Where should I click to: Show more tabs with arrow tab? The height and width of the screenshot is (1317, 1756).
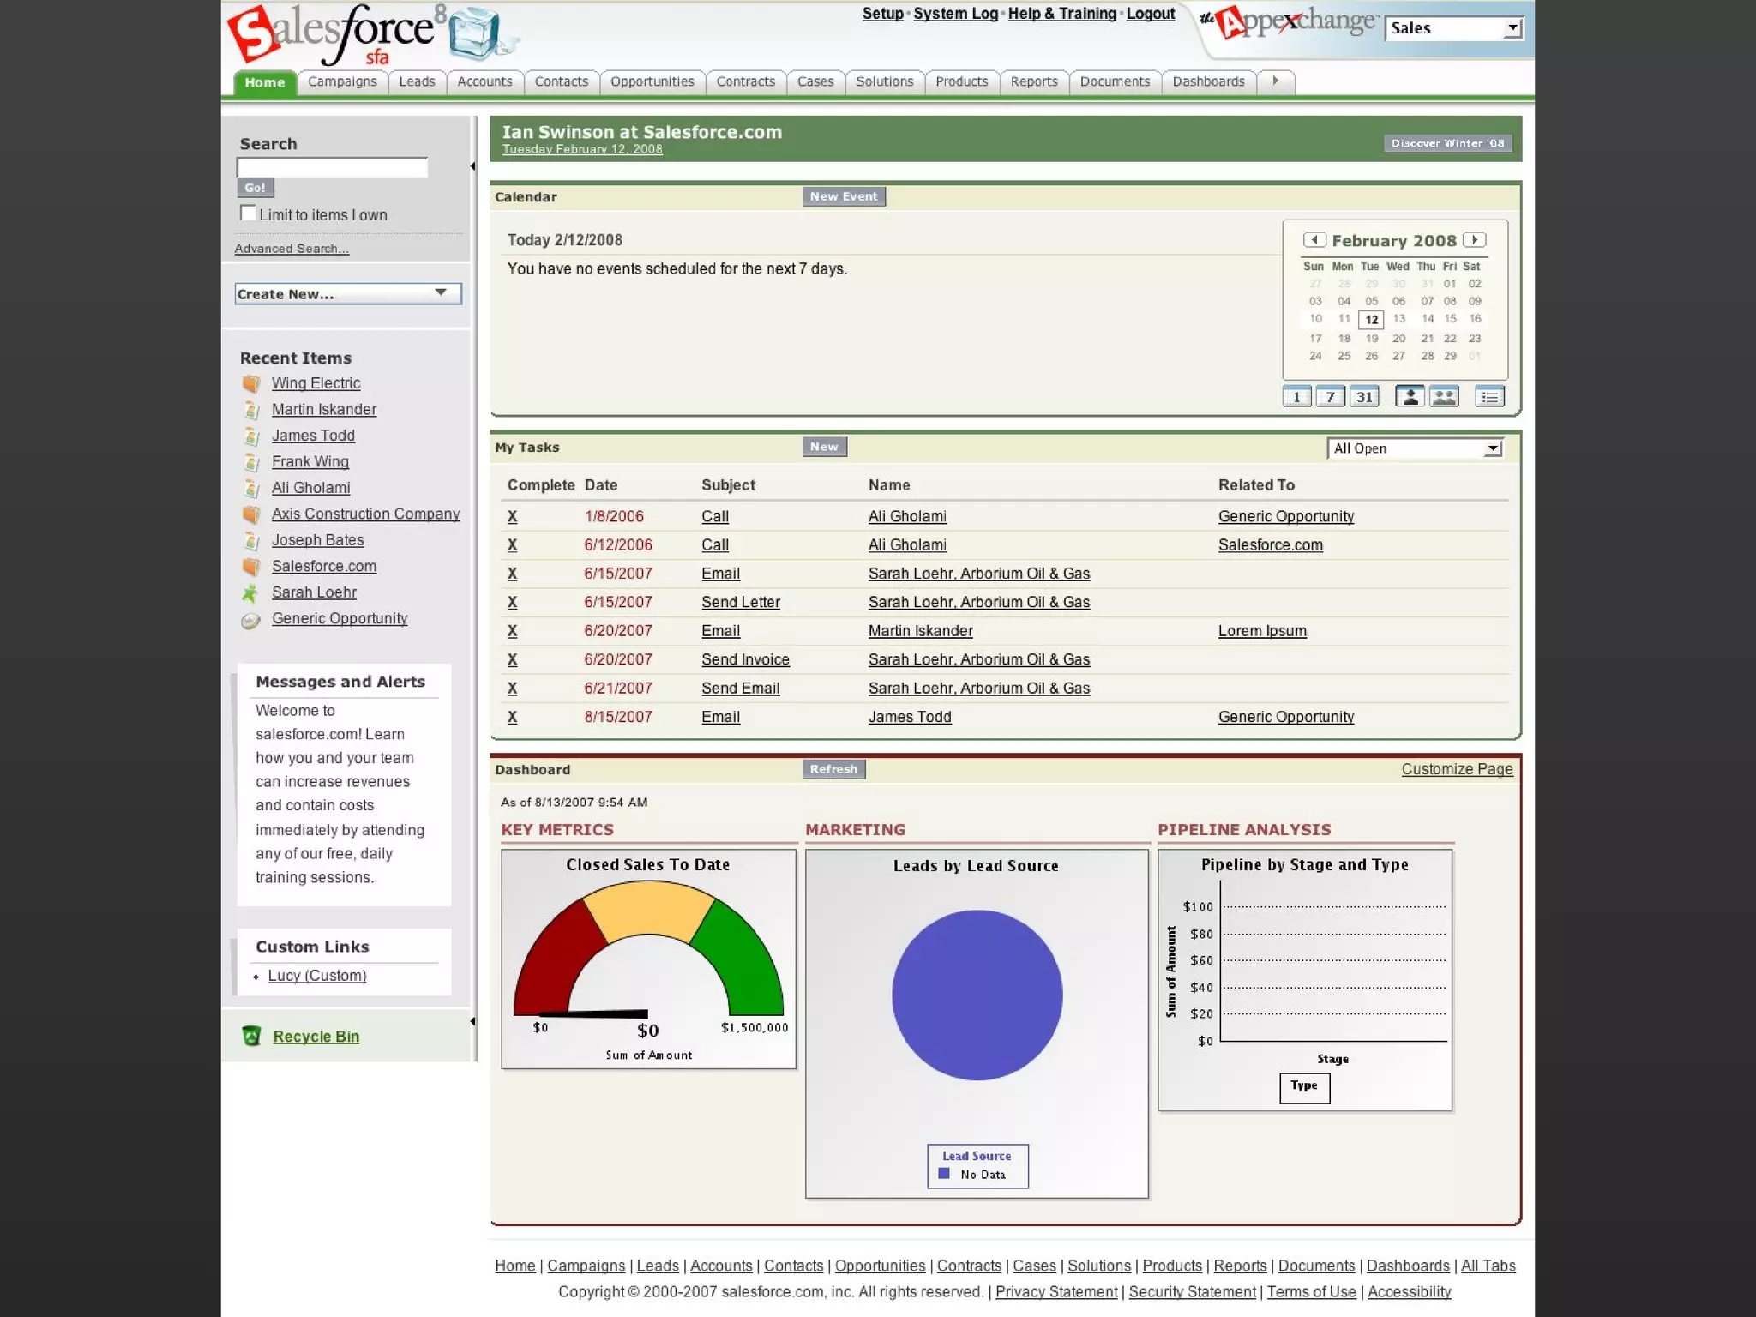(x=1276, y=81)
